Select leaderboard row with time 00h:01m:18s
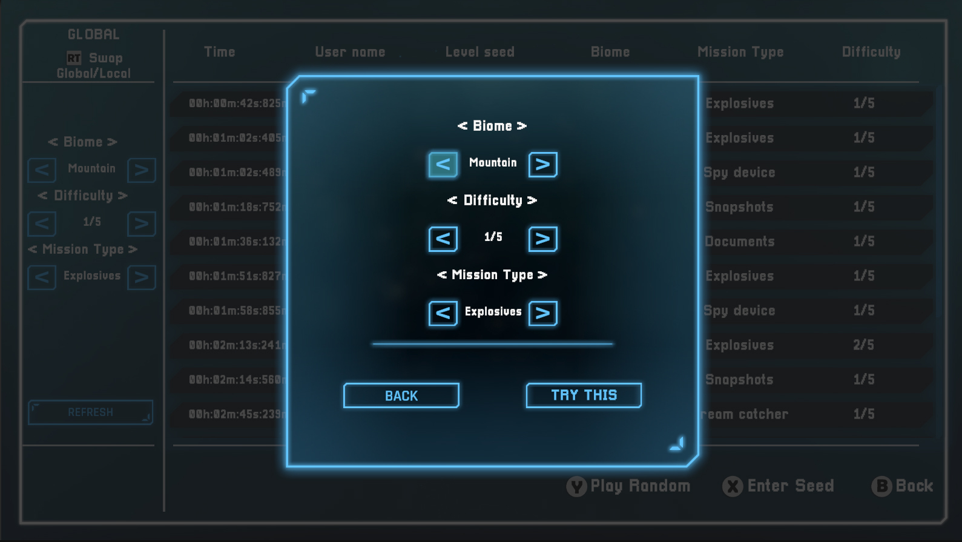The width and height of the screenshot is (962, 542). [x=551, y=207]
